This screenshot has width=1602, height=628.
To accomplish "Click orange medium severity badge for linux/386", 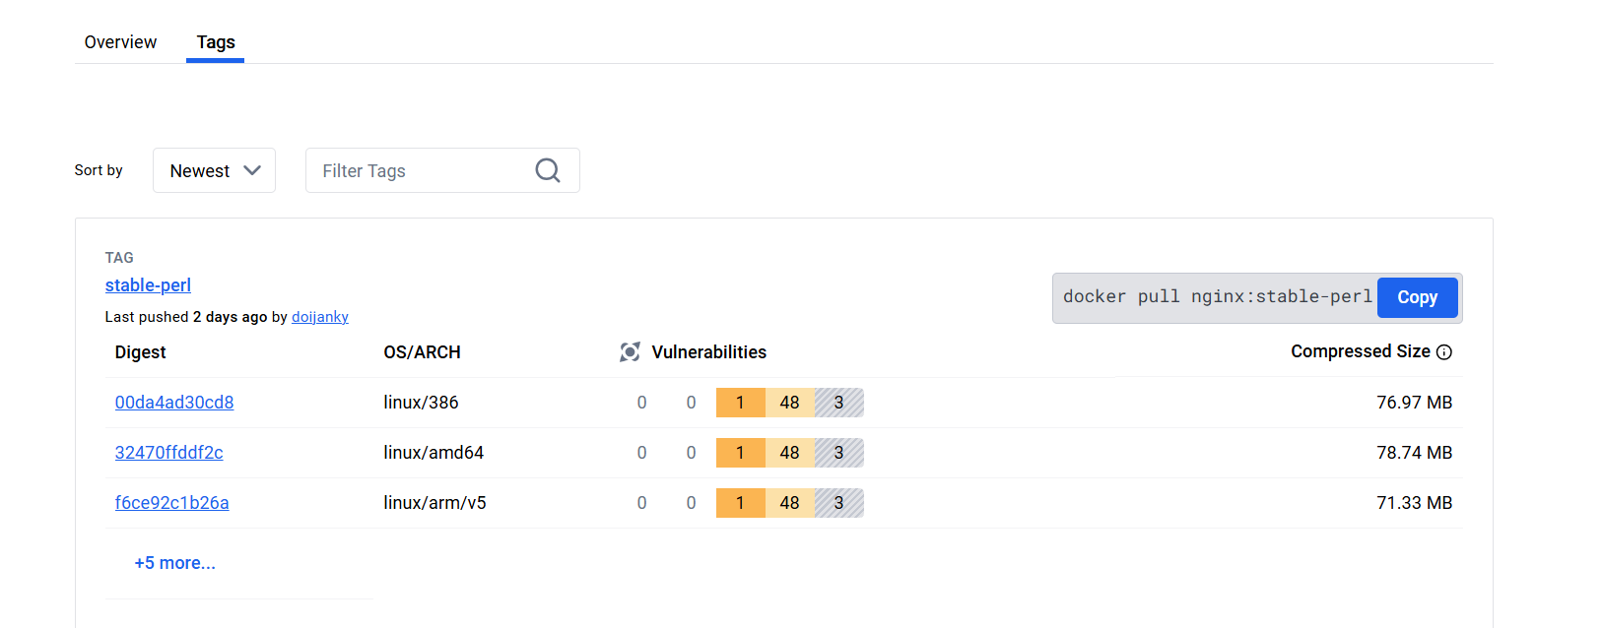I will pyautogui.click(x=741, y=403).
